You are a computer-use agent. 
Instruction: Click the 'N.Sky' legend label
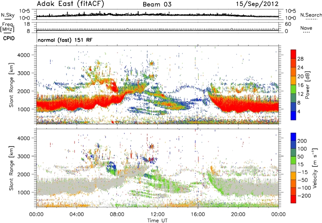(x=8, y=15)
